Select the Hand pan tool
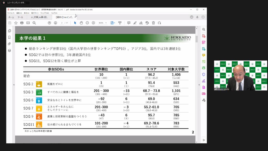 pos(81,23)
